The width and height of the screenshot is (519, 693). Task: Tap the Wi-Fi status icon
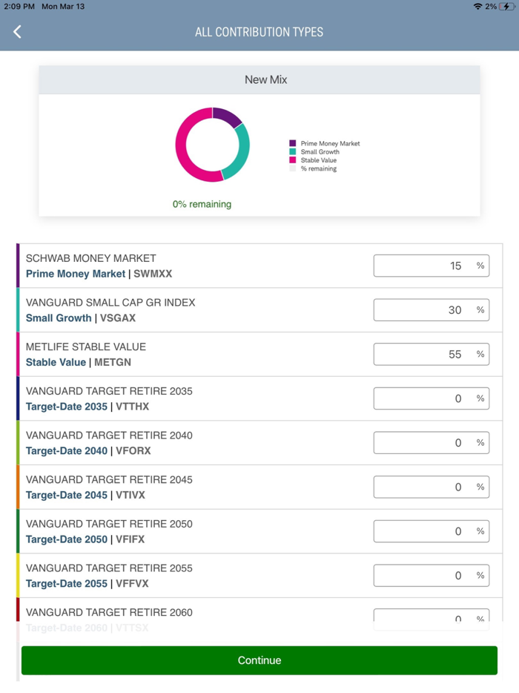point(477,7)
